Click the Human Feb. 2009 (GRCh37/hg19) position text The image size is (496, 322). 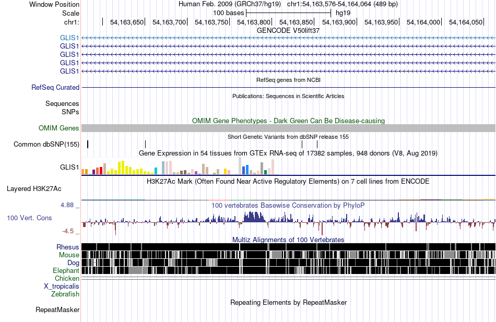click(288, 4)
